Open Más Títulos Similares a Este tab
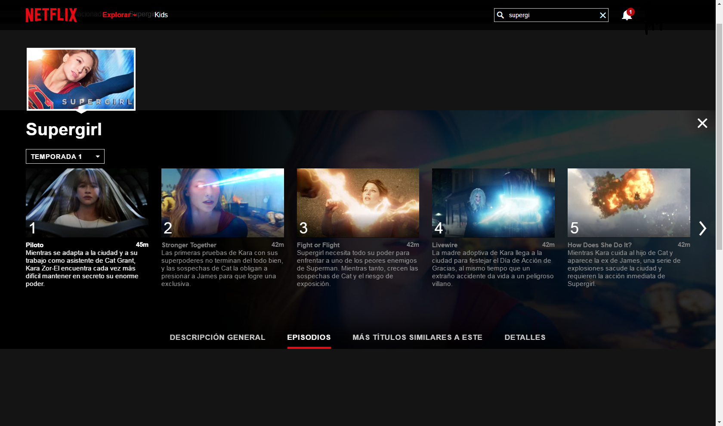Viewport: 723px width, 426px height. pos(417,337)
